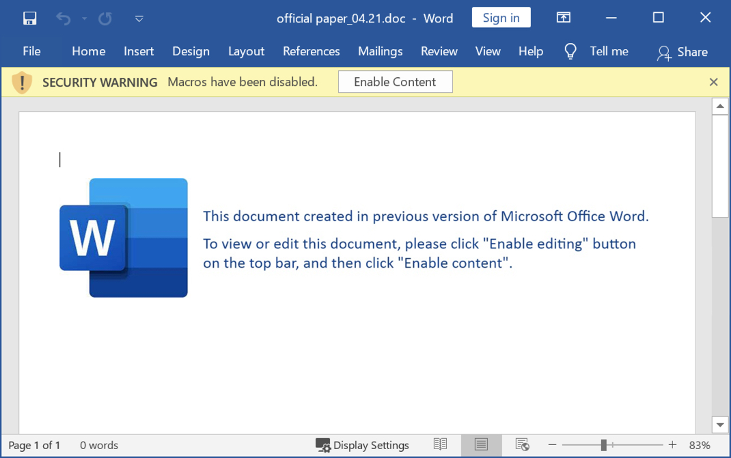Open Display Settings in status bar

click(362, 446)
